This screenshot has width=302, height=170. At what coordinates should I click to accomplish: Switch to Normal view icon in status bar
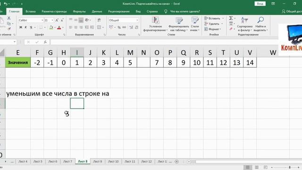click(x=248, y=167)
